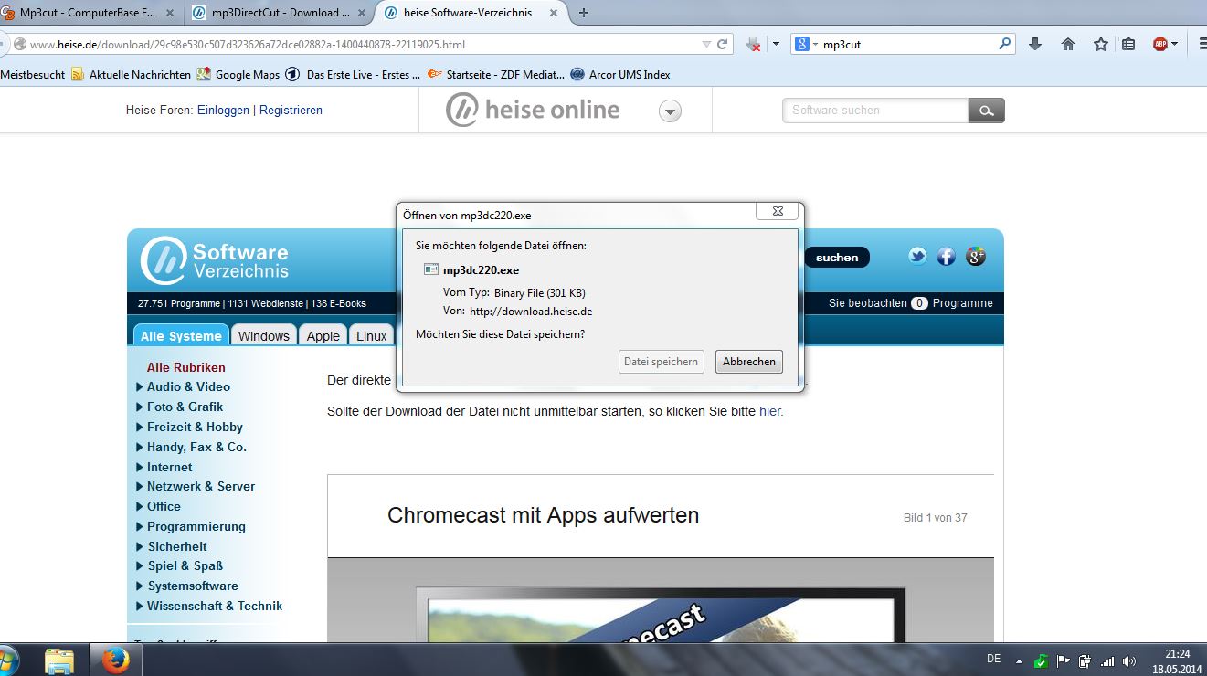1207x676 pixels.
Task: Bookmark this page with the star icon
Action: point(1101,44)
